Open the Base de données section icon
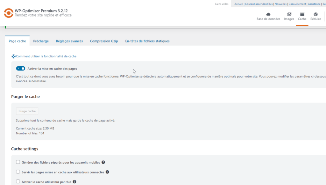326x185 pixels. [268, 14]
